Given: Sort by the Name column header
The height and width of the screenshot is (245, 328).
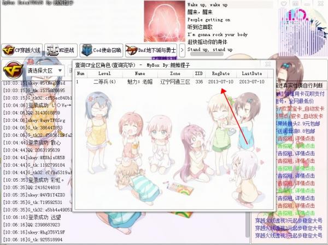Looking at the screenshot, I should [x=140, y=73].
